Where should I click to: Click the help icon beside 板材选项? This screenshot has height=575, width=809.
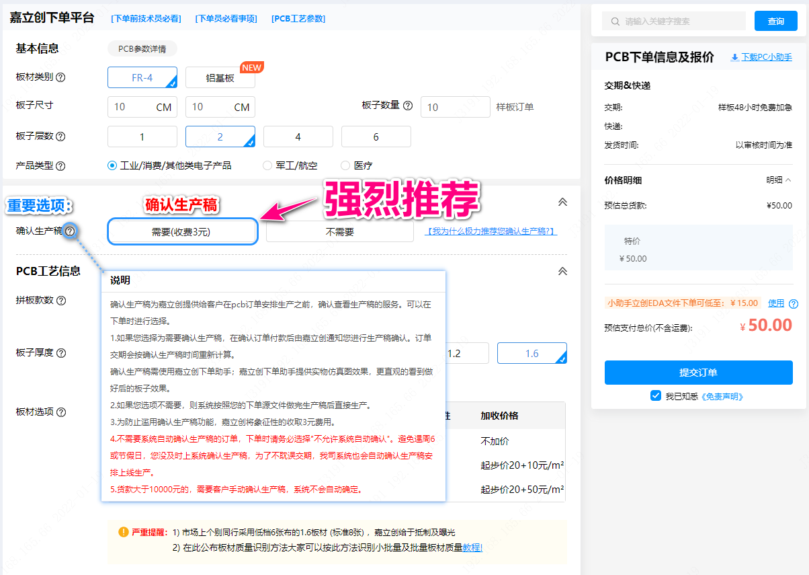click(60, 412)
